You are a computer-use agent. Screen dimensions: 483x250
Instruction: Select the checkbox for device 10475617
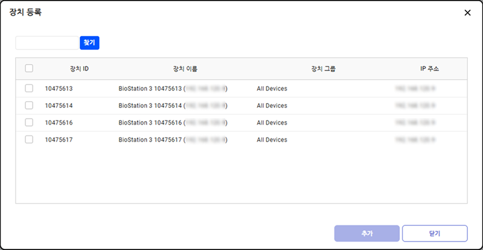click(x=29, y=140)
